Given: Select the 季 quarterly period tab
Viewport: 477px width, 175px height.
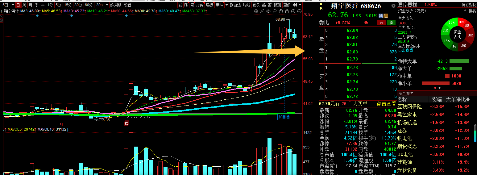Looking at the screenshot, I should pos(36,5).
